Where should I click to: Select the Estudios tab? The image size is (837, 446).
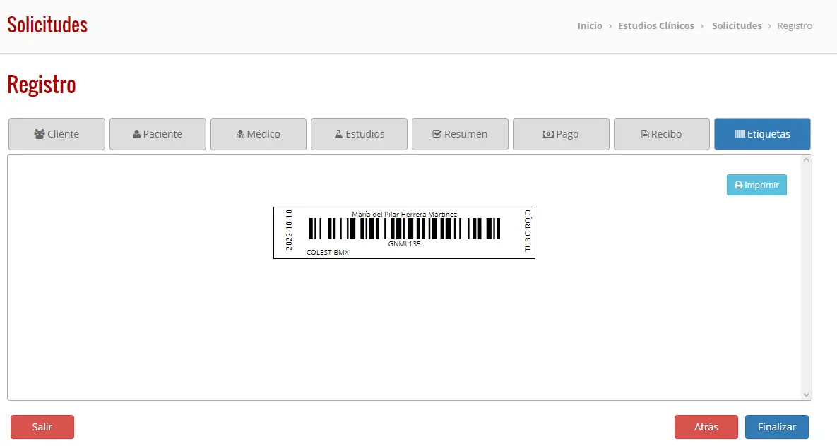[x=360, y=134]
